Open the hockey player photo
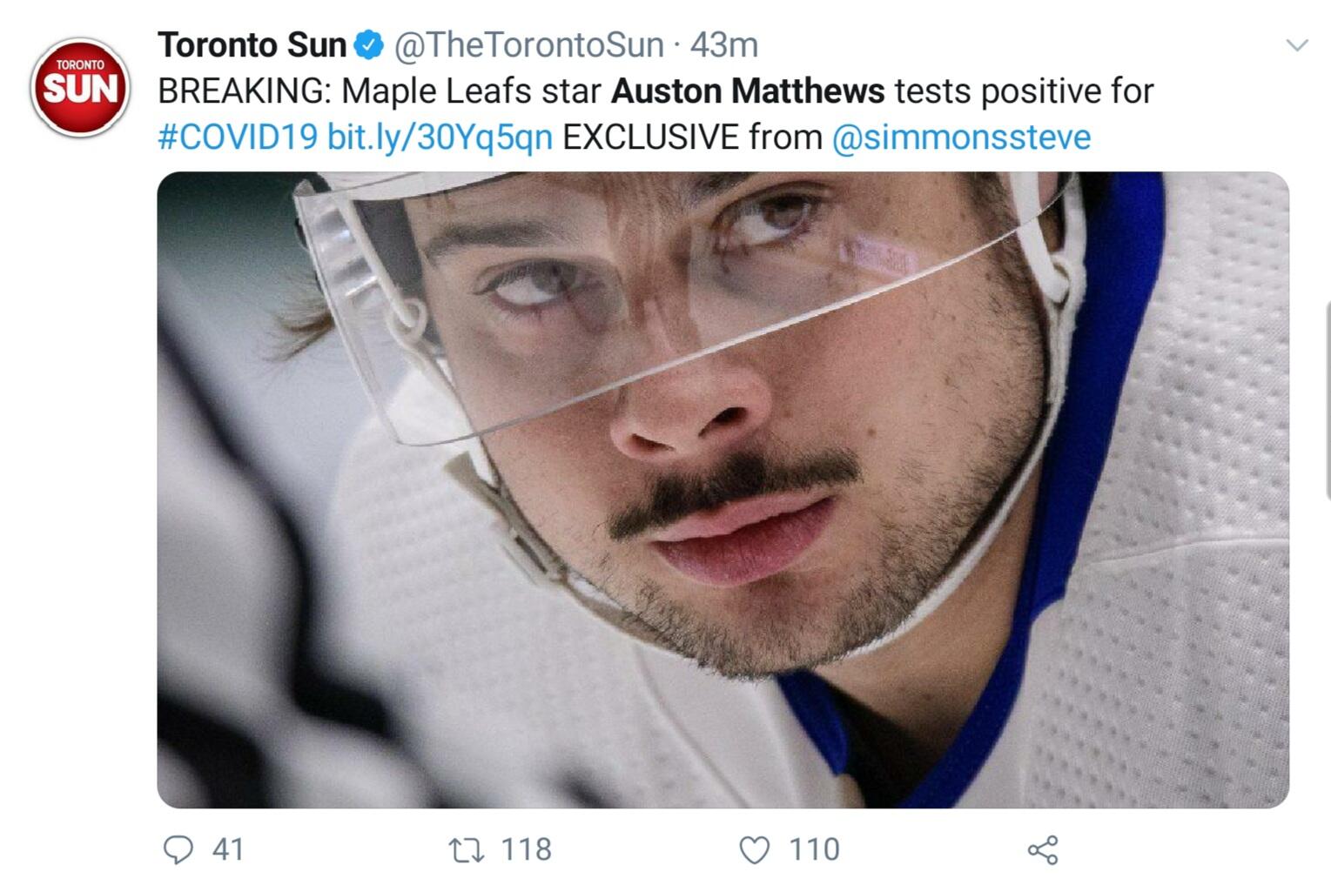 [723, 489]
